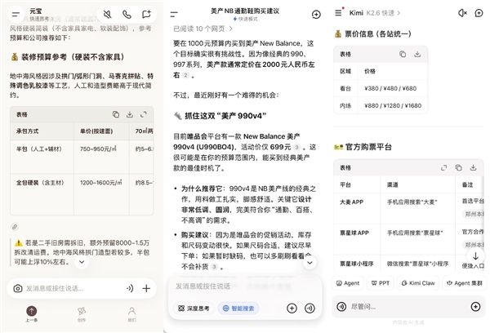Tap the scroll-down chevron in Yuanbao chat
The image size is (490, 333).
tap(82, 262)
